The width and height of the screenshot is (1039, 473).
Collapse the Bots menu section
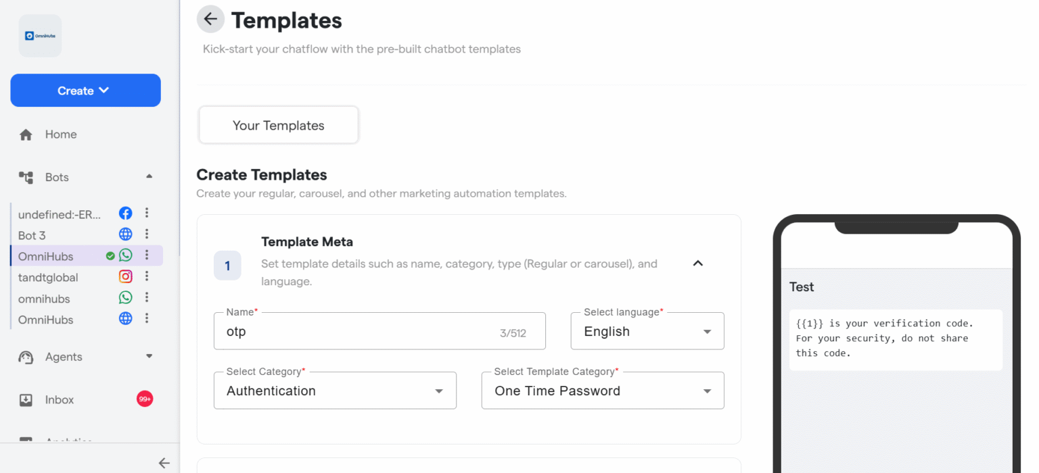(149, 177)
